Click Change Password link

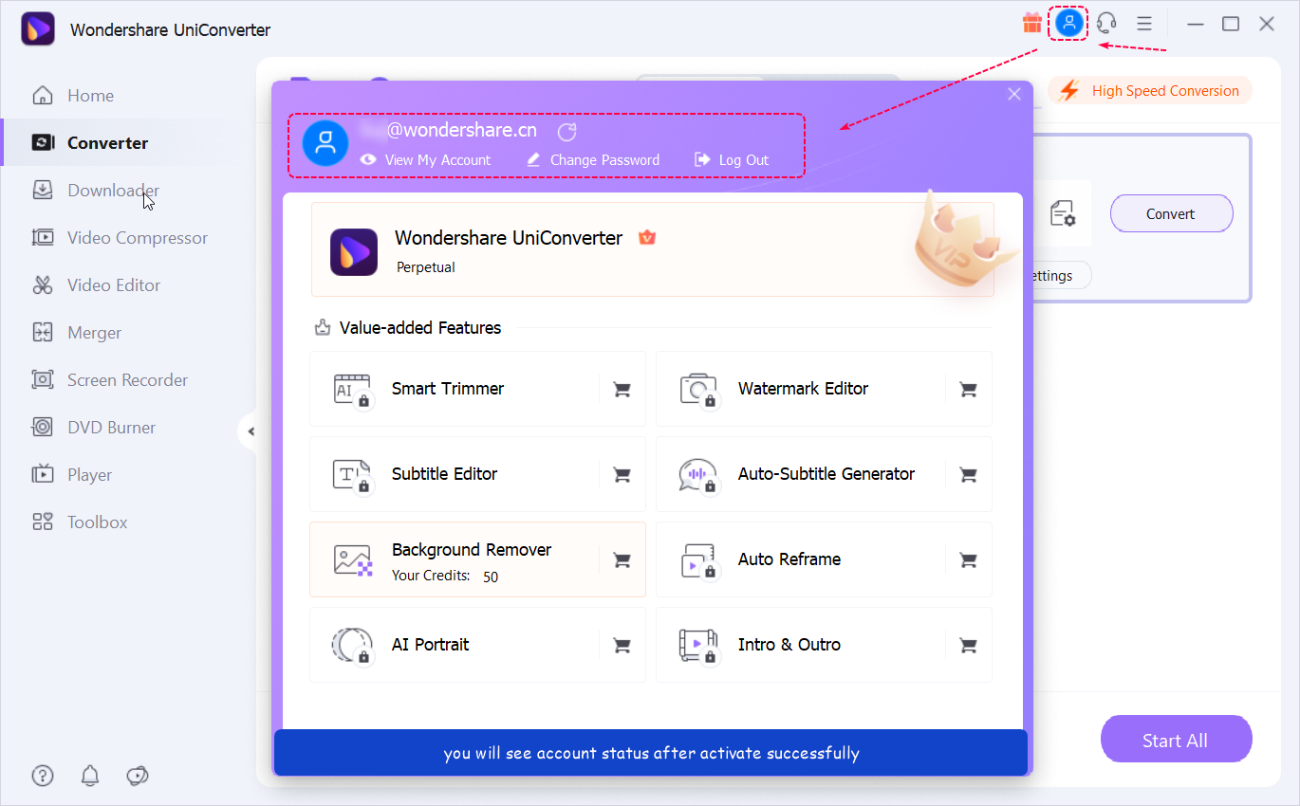pyautogui.click(x=593, y=160)
